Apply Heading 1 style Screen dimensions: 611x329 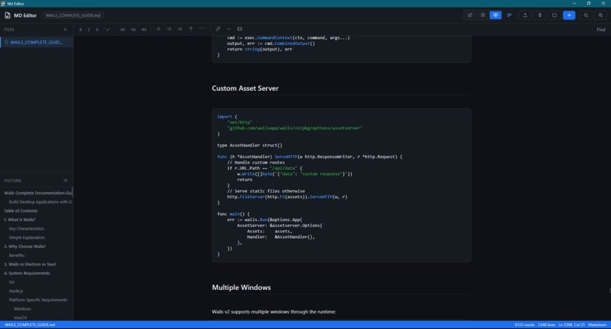tap(123, 30)
